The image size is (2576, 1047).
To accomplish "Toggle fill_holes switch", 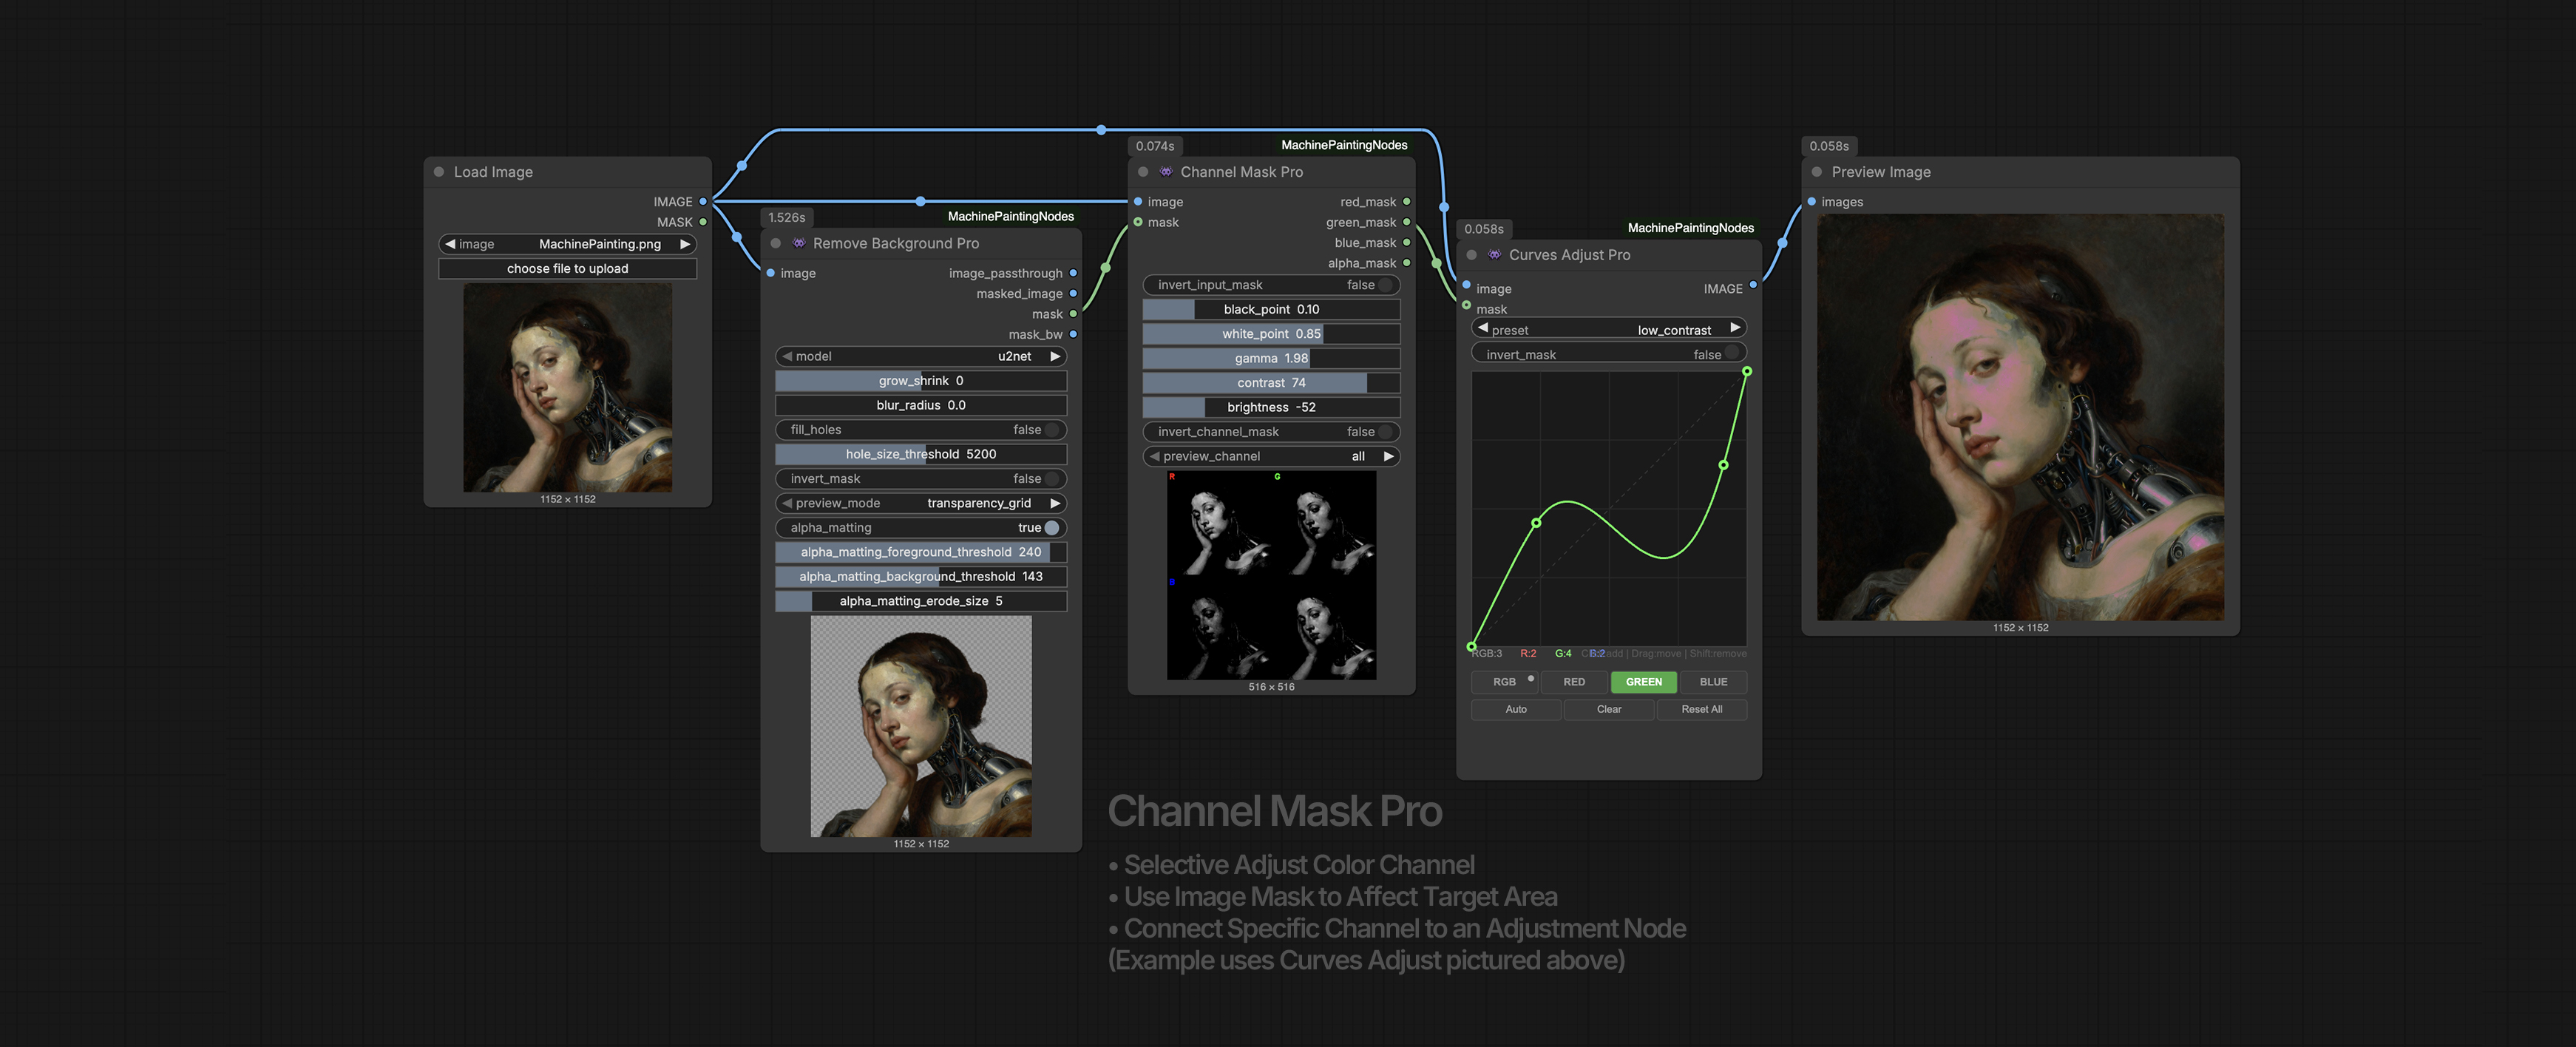I will pyautogui.click(x=1051, y=430).
